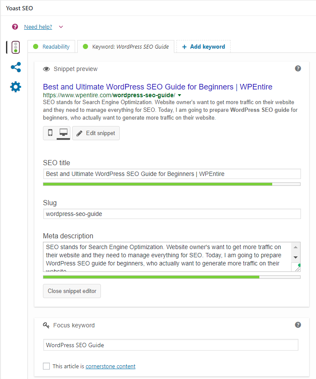Image resolution: width=316 pixels, height=379 pixels.
Task: Click the snippet preview description text
Action: 170,110
